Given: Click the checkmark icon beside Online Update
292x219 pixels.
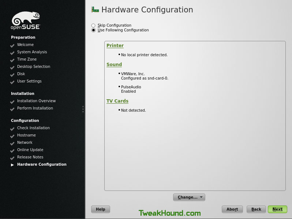Looking at the screenshot, I should pyautogui.click(x=12, y=151).
